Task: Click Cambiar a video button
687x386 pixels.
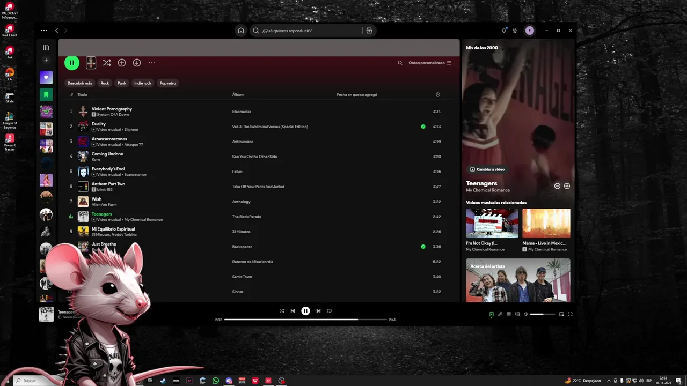Action: click(x=487, y=169)
